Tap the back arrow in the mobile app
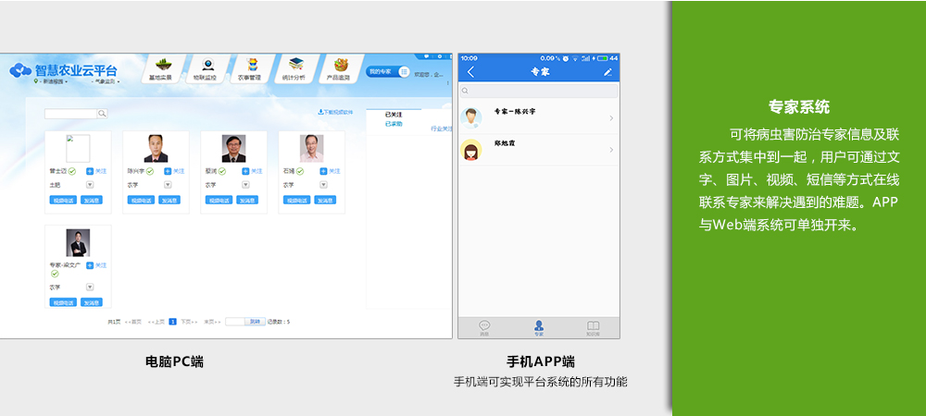The height and width of the screenshot is (416, 926). (470, 72)
